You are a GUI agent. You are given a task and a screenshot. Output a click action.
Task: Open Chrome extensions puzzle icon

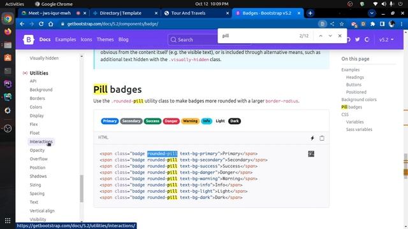pyautogui.click(x=372, y=24)
